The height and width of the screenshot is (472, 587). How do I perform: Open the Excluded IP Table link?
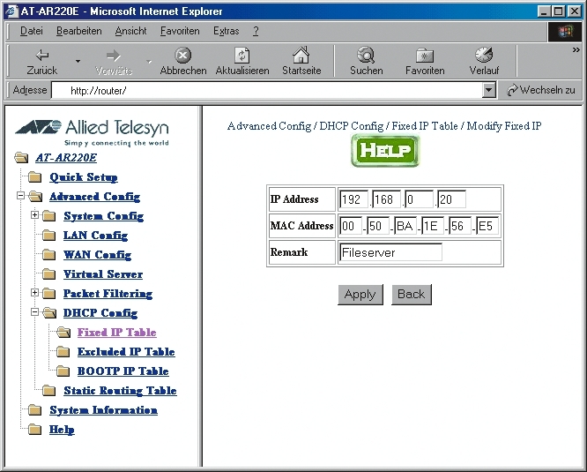pos(126,352)
